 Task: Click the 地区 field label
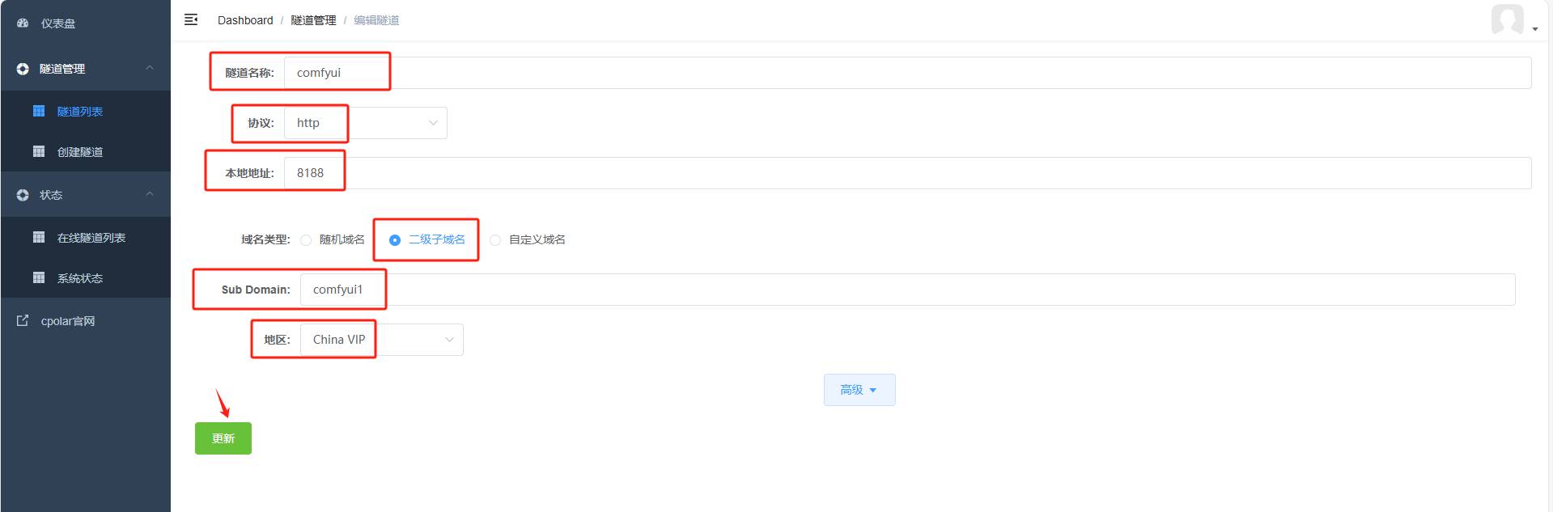tap(277, 340)
